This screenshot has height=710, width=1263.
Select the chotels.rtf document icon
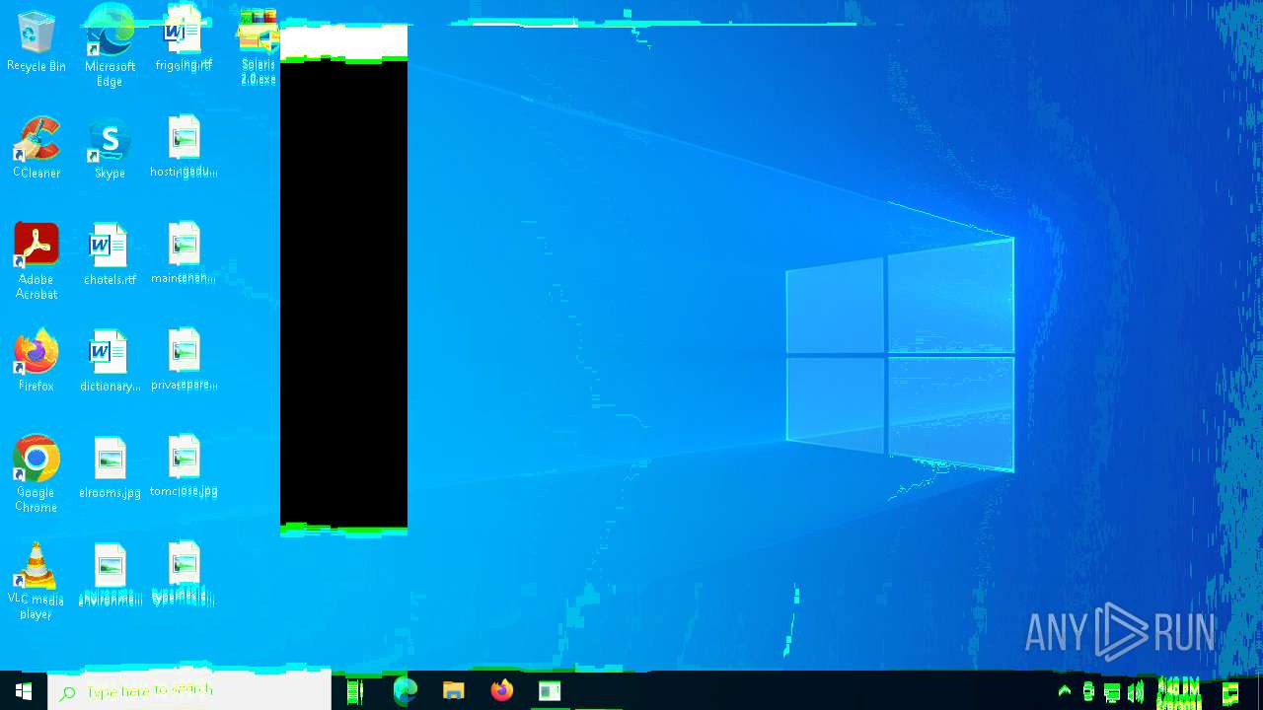[x=110, y=254]
